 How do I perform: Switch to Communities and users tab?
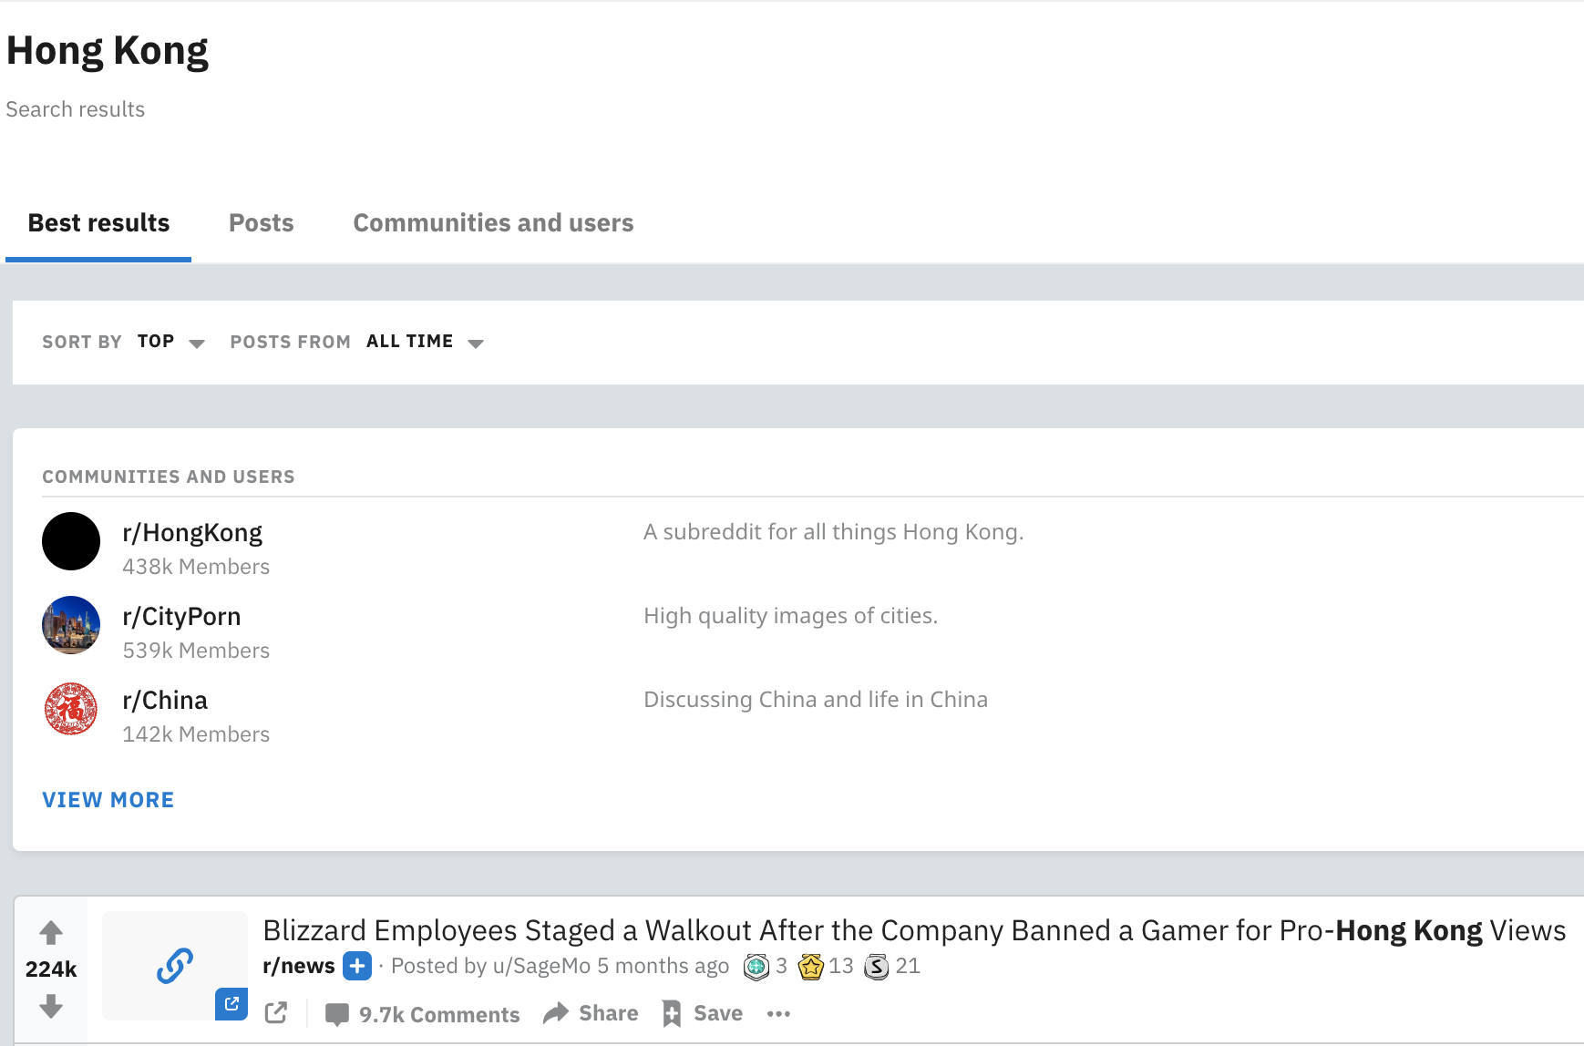click(493, 223)
